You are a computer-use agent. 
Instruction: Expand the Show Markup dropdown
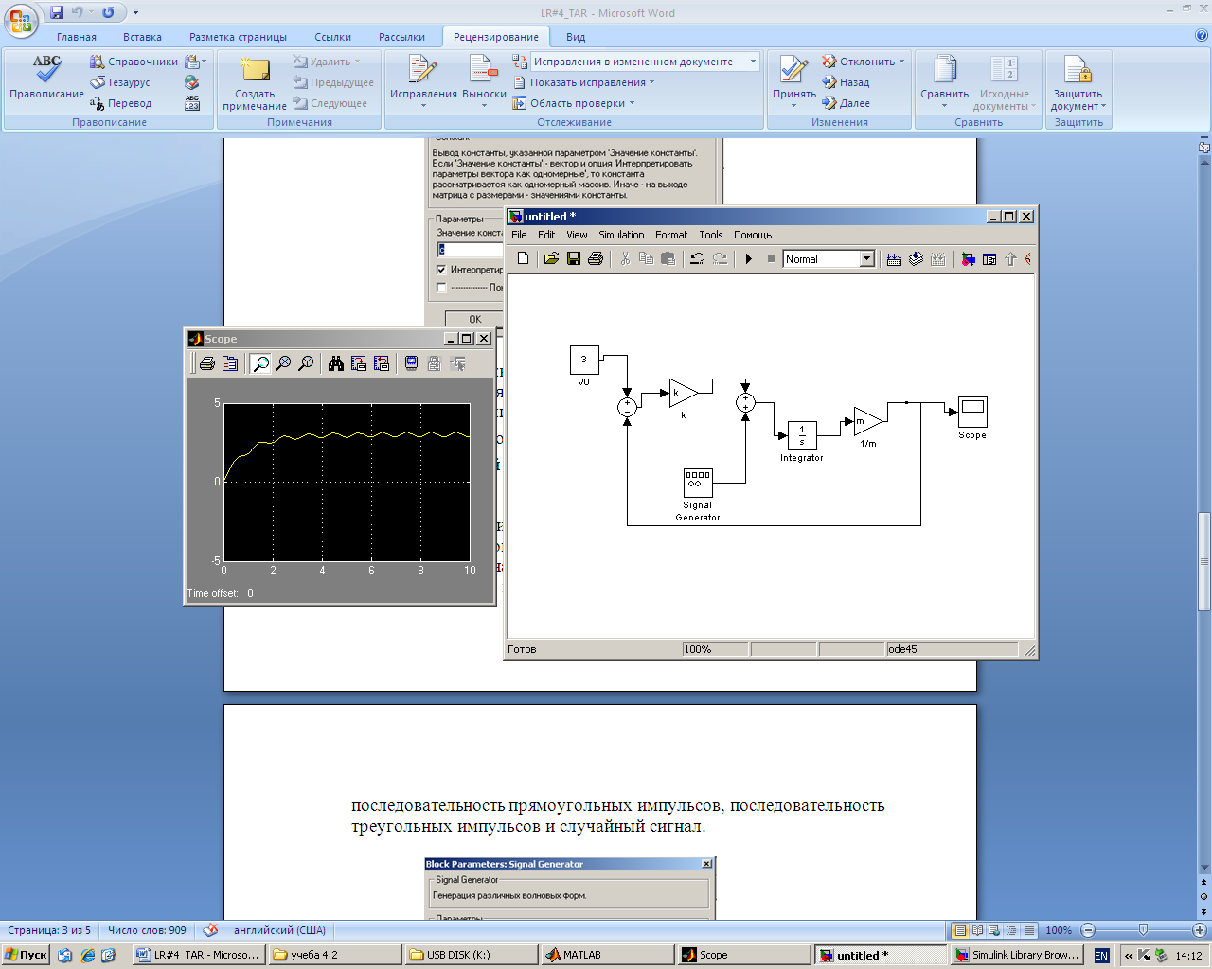[x=592, y=82]
